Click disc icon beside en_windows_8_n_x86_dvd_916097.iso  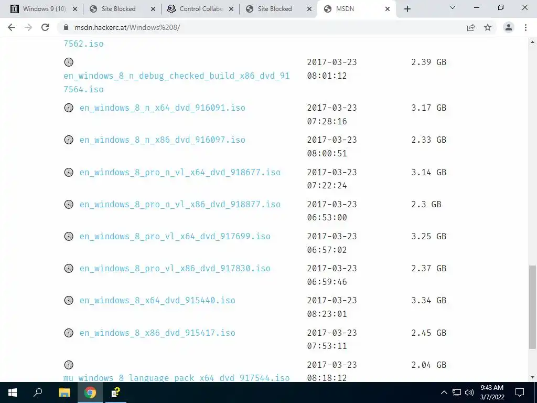pos(69,140)
